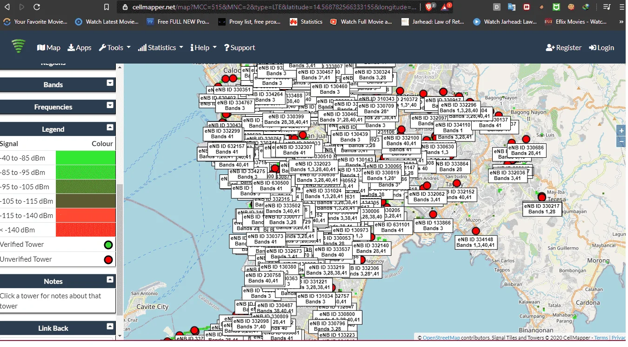628x347 pixels.
Task: Select the eNB ID 230758 label
Action: coord(263,278)
